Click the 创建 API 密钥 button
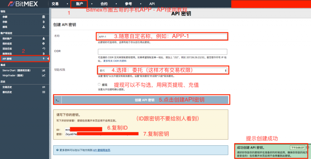 click(142, 100)
